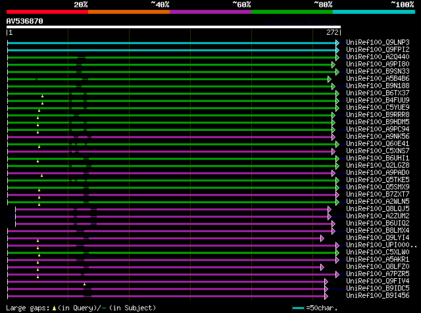The image size is (421, 313).
Task: Click UniRef100_A9PAD0 text
Action: point(378,173)
